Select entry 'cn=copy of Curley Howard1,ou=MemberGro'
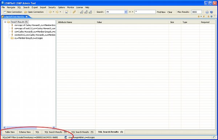This screenshot has width=218, height=140. pyautogui.click(x=35, y=25)
